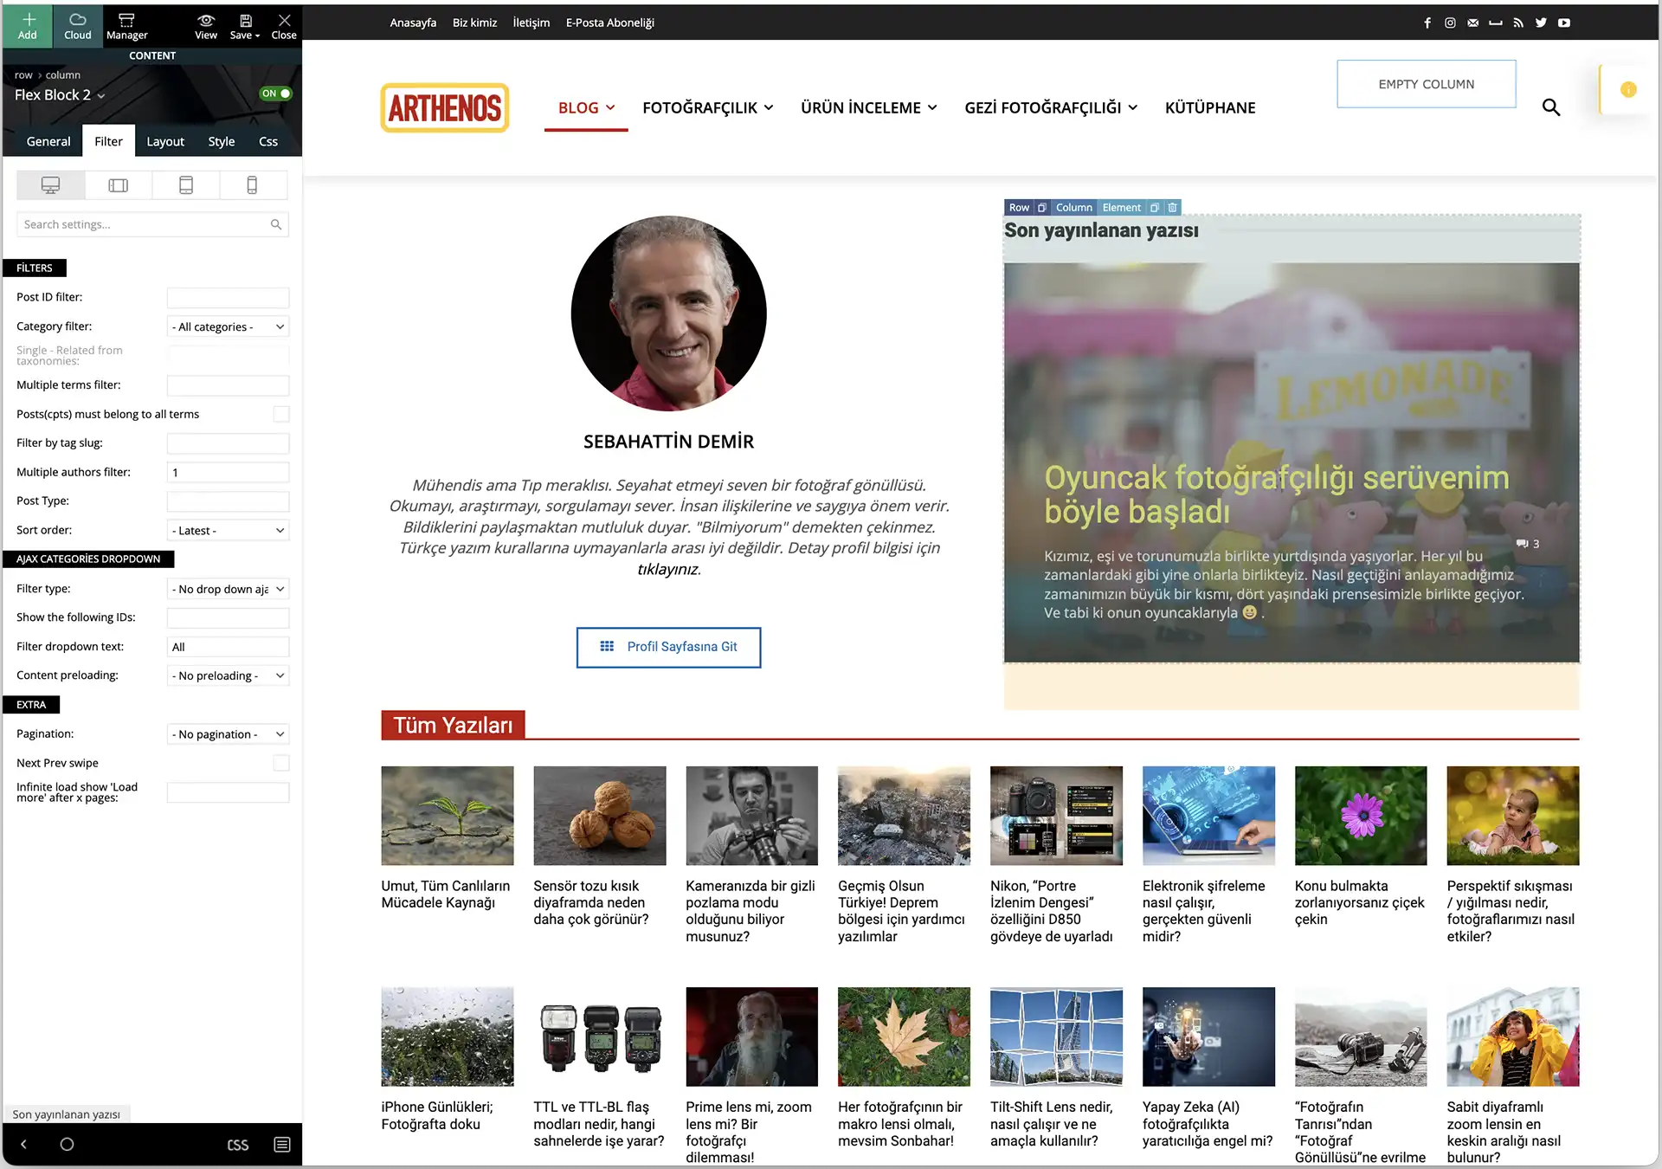The height and width of the screenshot is (1169, 1662).
Task: Click the ARTHENOS logo
Action: point(445,108)
